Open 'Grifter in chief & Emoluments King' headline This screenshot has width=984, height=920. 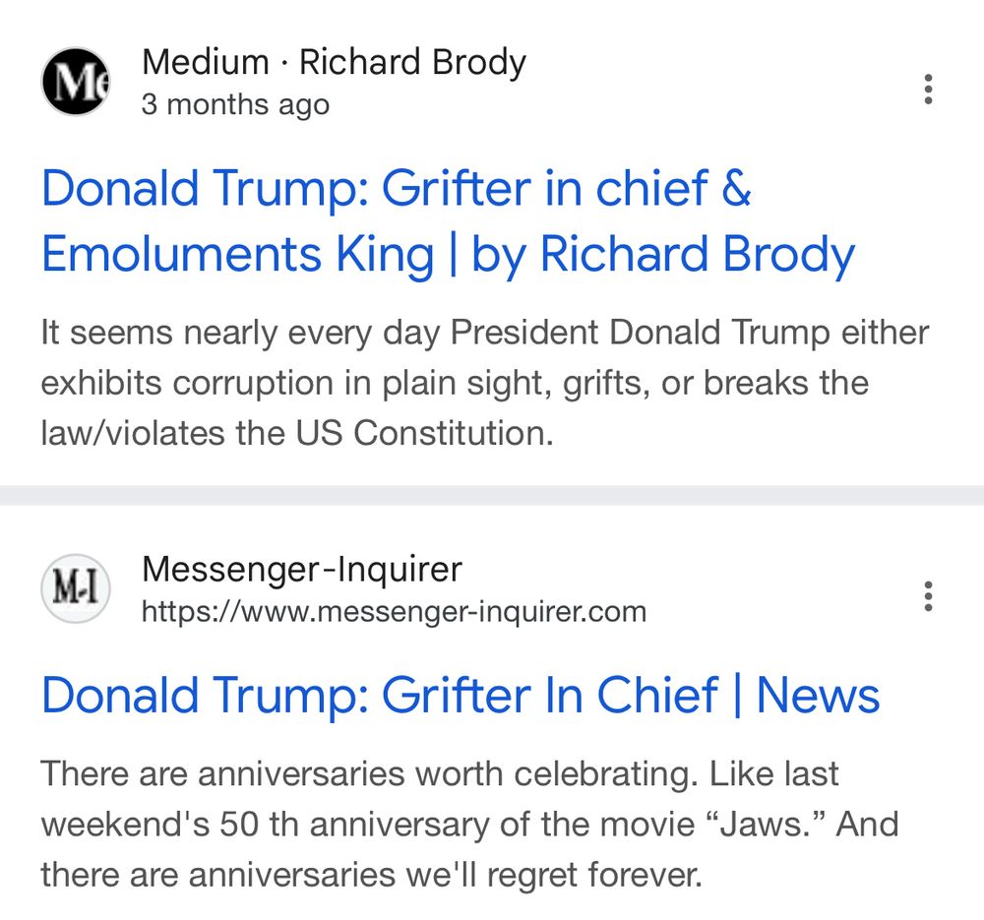click(448, 221)
